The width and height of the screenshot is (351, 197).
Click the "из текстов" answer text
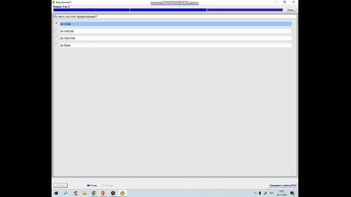click(67, 38)
